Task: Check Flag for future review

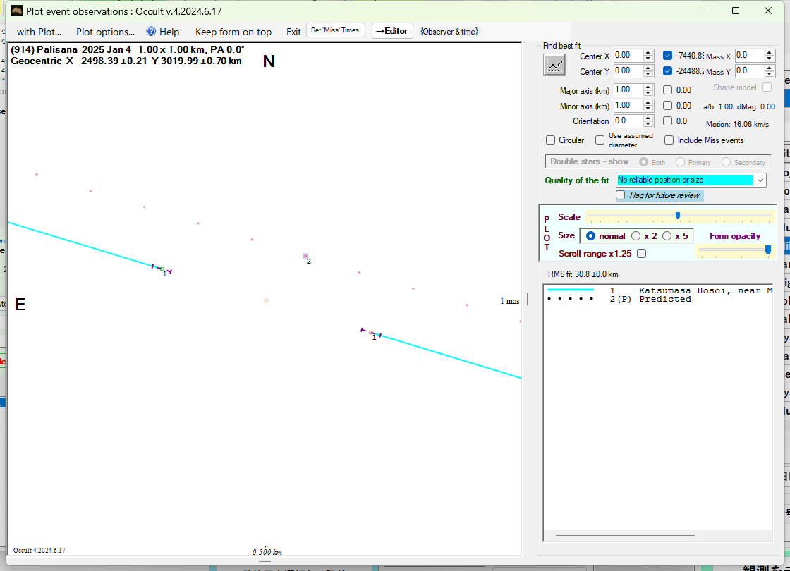Action: coord(621,195)
